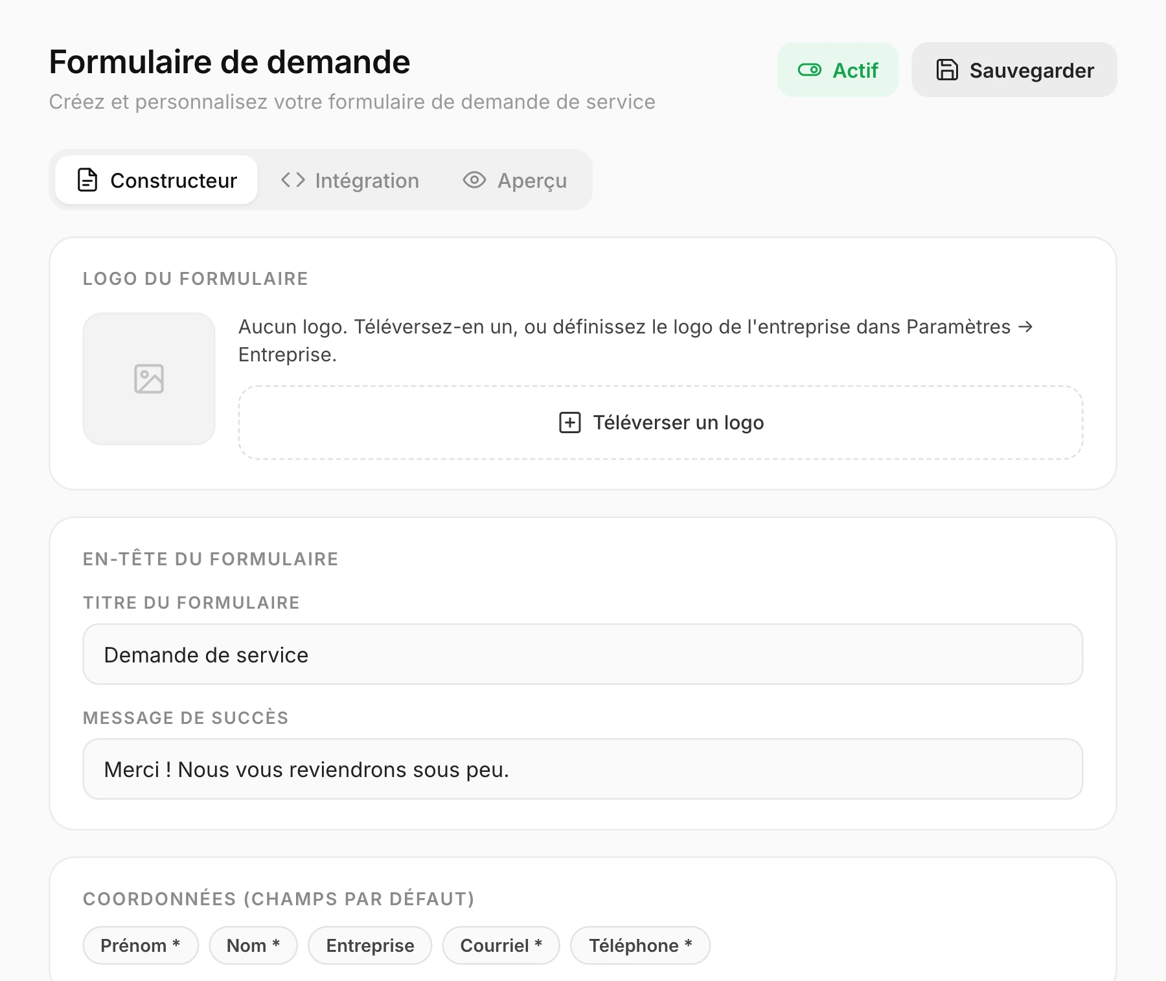
Task: Select the Entreprise field chip
Action: (x=370, y=945)
